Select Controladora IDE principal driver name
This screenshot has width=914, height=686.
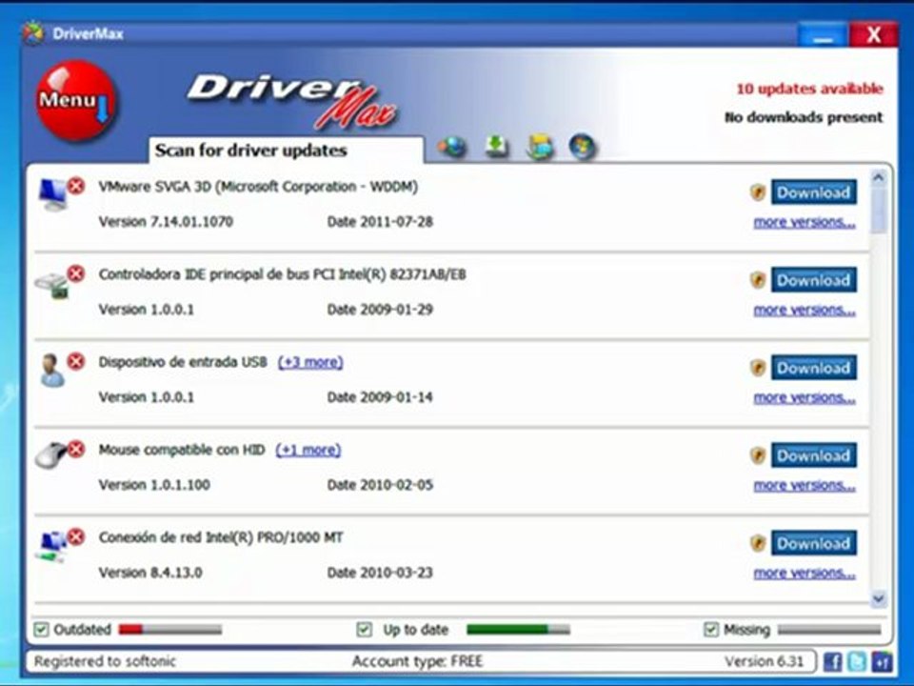(x=282, y=274)
